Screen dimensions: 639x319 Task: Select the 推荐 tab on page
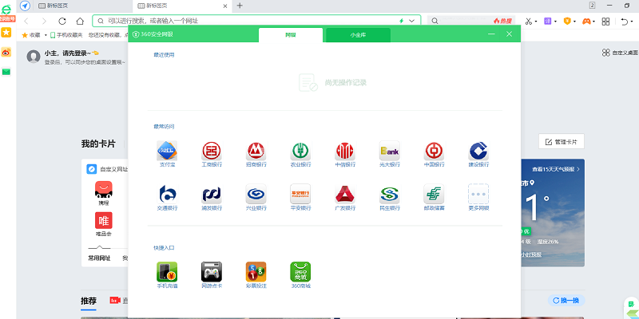89,301
